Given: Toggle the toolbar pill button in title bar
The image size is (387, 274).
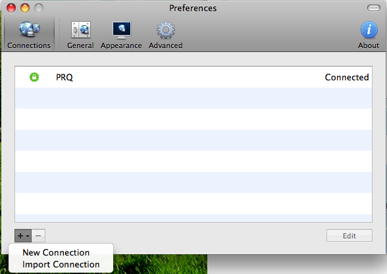Looking at the screenshot, I should (x=374, y=8).
